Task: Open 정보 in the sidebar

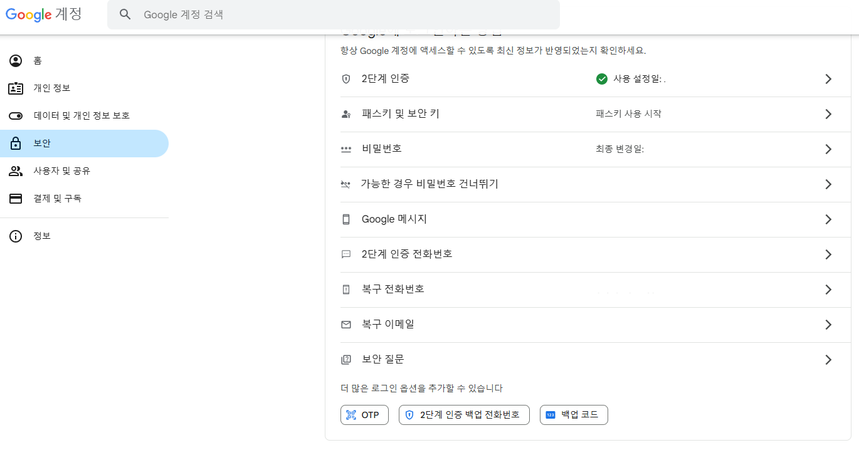Action: tap(84, 236)
